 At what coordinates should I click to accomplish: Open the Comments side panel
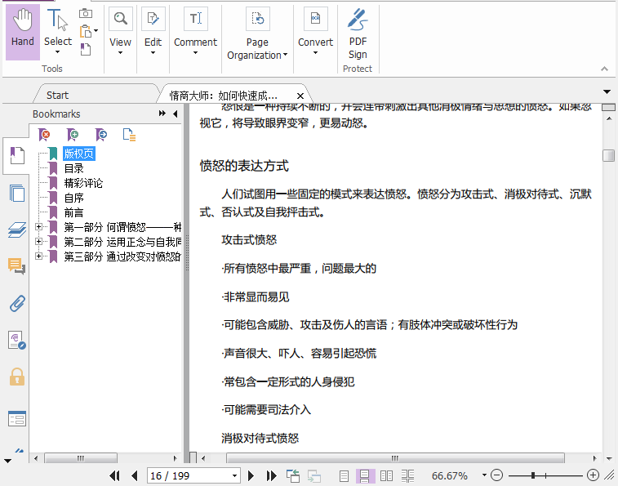click(x=16, y=266)
